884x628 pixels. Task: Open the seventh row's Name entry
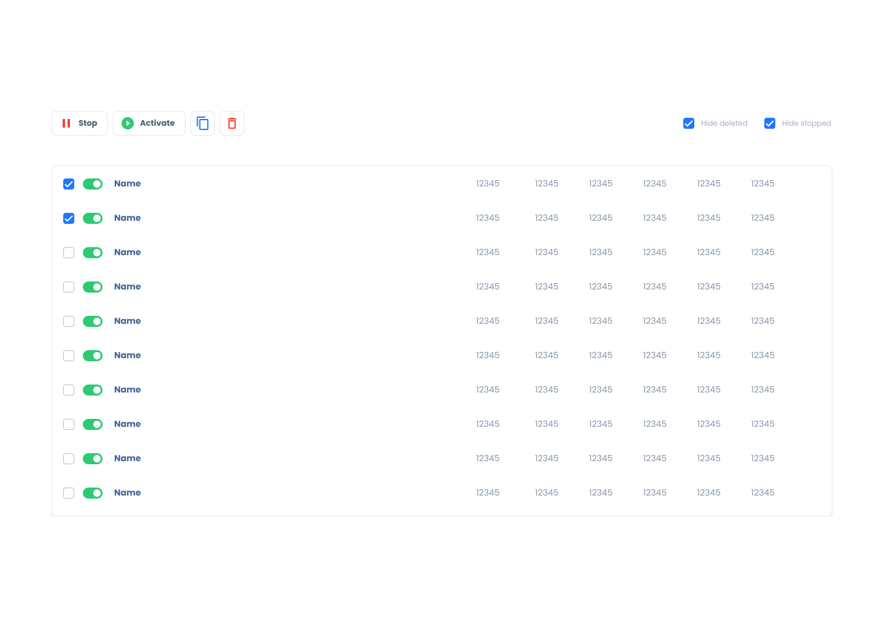point(128,389)
